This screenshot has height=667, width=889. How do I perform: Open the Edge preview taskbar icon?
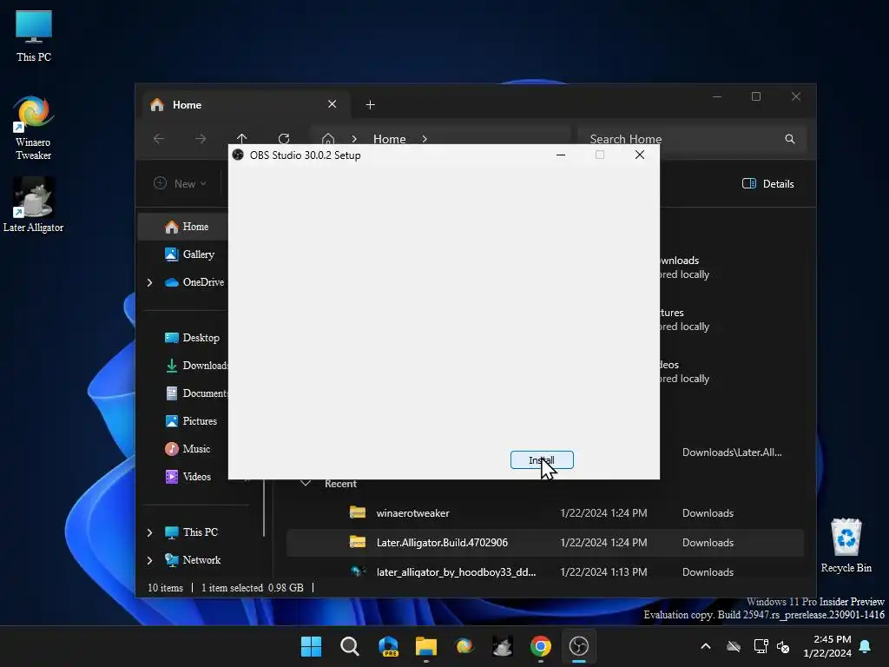pyautogui.click(x=388, y=646)
